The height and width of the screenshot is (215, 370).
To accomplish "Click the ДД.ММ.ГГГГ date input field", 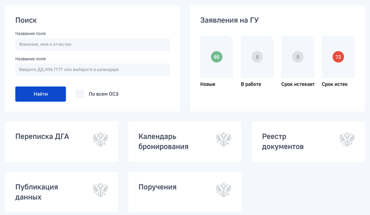I will pos(92,69).
